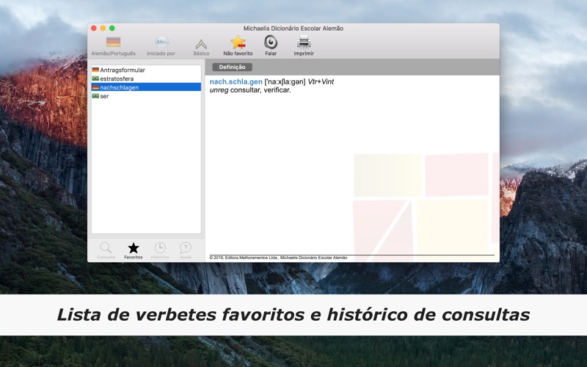Screen dimensions: 587x367
Task: Open the Ajuda help tab
Action: click(186, 250)
